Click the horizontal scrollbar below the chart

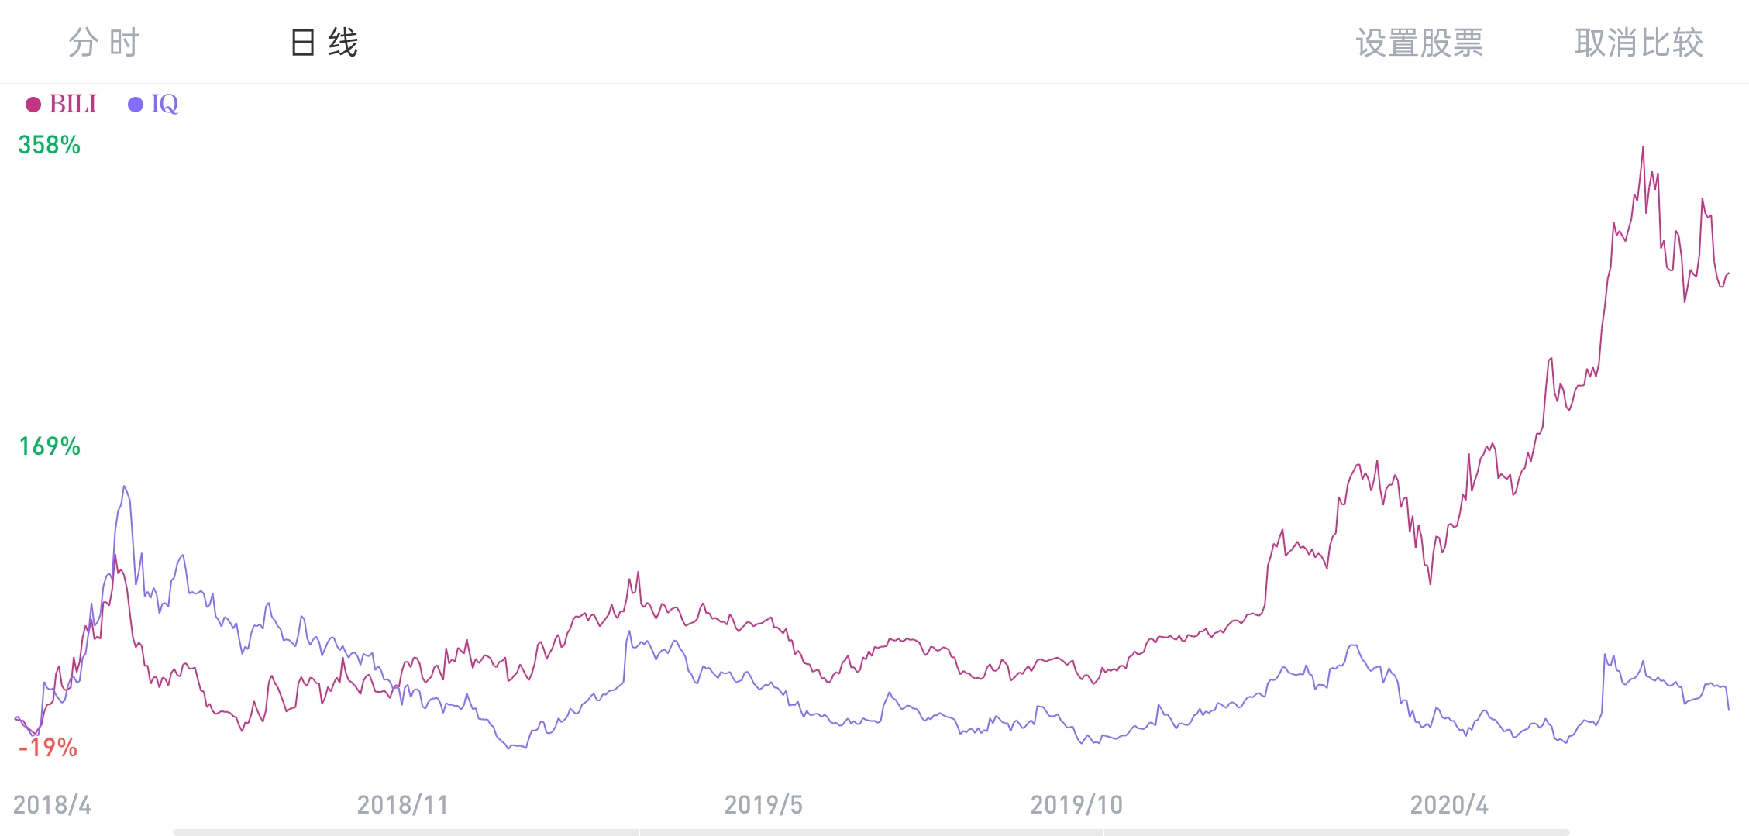click(x=871, y=832)
